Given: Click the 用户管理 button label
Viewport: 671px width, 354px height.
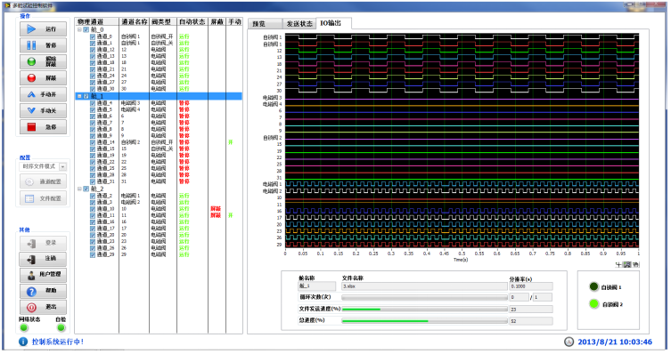Looking at the screenshot, I should pos(50,274).
